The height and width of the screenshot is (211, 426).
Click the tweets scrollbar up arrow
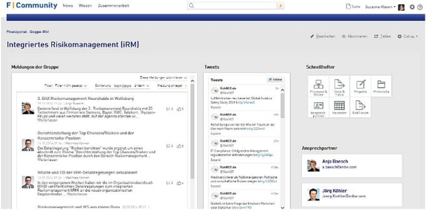pyautogui.click(x=282, y=90)
